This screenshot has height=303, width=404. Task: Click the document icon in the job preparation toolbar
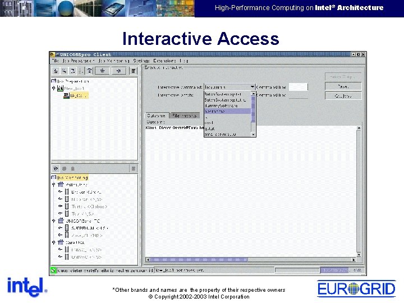click(72, 71)
